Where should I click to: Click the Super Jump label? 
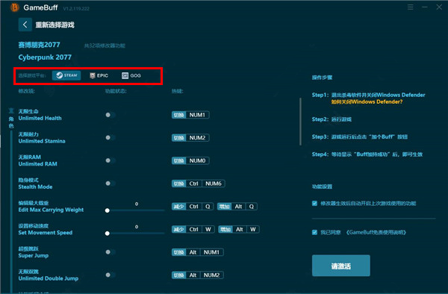tap(34, 255)
